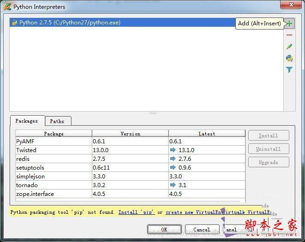Viewport: 305px width, 242px height.
Task: Sort by the Version column header
Action: pyautogui.click(x=130, y=134)
